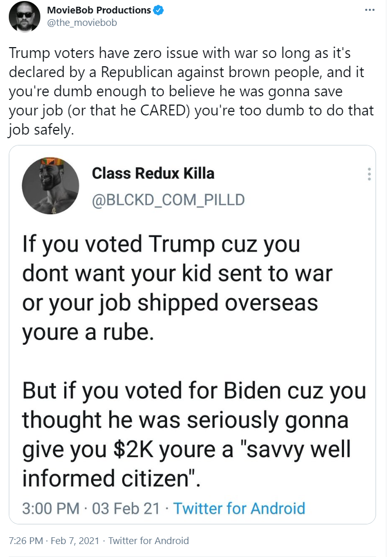Open the quoted tweet text about voting Trump
The height and width of the screenshot is (557, 389).
[177, 288]
